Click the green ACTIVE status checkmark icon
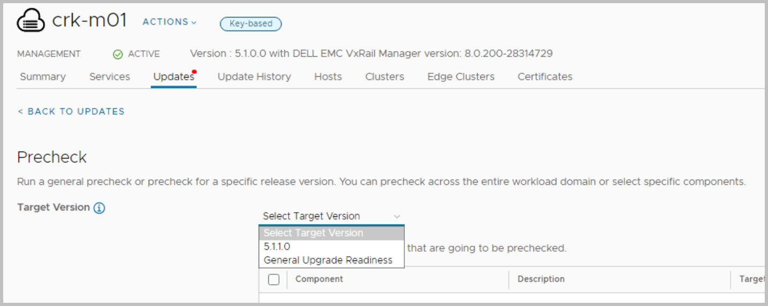 point(118,54)
